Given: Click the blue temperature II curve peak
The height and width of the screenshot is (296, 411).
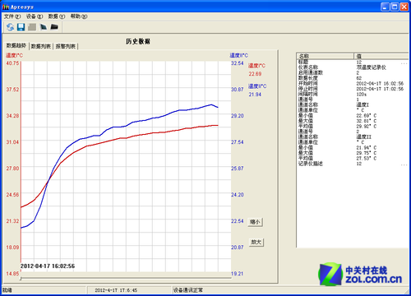Looking at the screenshot, I should coord(211,104).
